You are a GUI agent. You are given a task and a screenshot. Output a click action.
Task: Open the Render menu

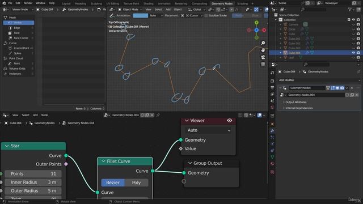click(28, 3)
